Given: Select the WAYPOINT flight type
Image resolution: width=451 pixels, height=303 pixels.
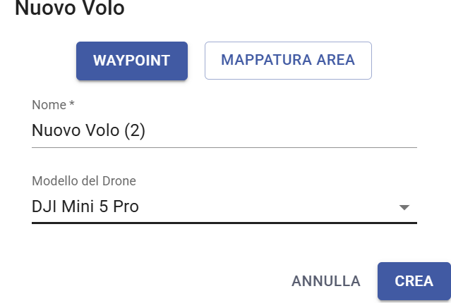Looking at the screenshot, I should click(x=131, y=61).
